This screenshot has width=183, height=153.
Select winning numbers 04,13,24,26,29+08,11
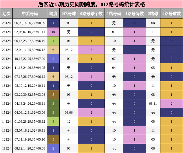(x=30, y=104)
